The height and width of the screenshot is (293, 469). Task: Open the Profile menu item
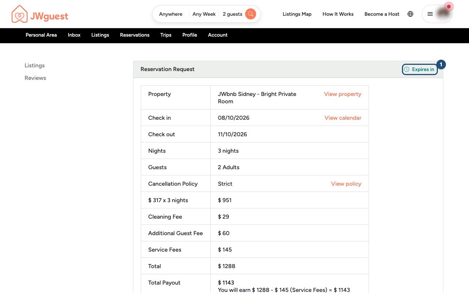[190, 35]
